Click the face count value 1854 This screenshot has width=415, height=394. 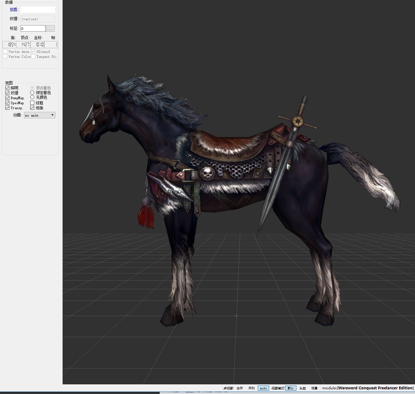click(x=9, y=44)
